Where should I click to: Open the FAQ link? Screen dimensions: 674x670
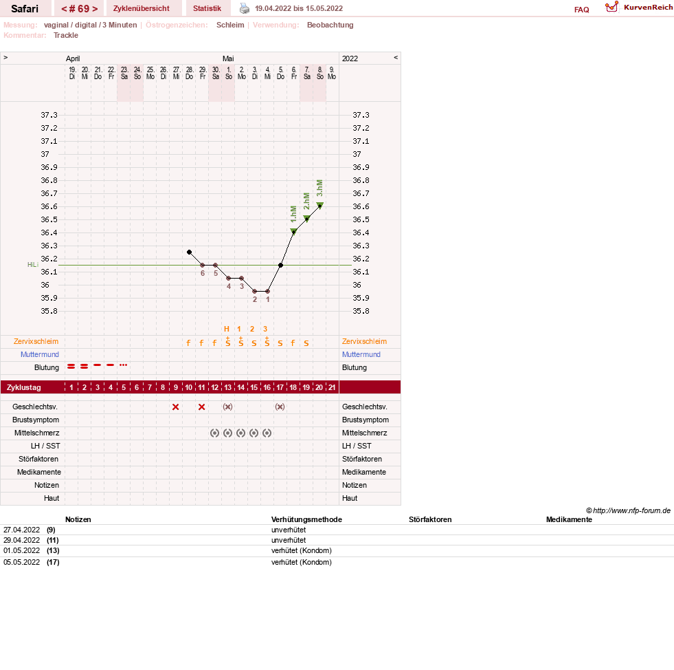(x=581, y=10)
